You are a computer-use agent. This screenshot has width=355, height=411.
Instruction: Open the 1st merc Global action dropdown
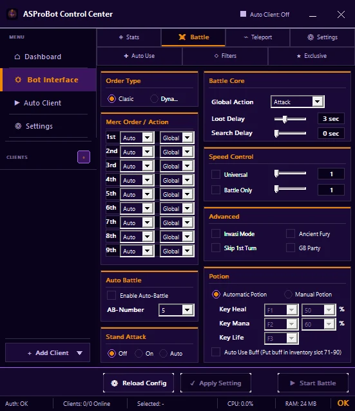click(177, 138)
